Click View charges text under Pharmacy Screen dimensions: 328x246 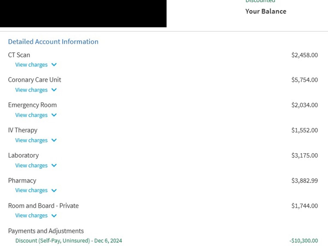tap(31, 191)
